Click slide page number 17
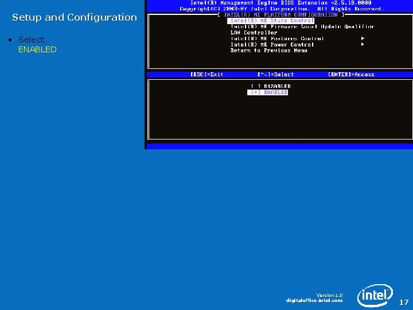 (x=404, y=302)
